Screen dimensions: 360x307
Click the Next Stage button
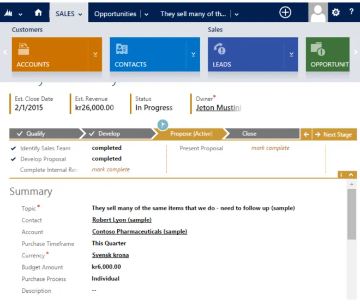tap(334, 134)
